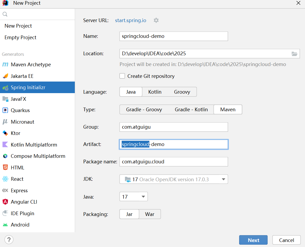This screenshot has width=305, height=247.
Task: Select Kotlin language option
Action: 155,92
